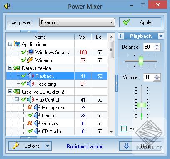Click the list scrollbar thumb
The width and height of the screenshot is (170, 159).
111,50
